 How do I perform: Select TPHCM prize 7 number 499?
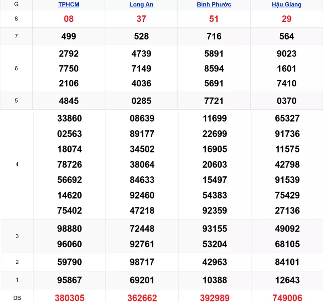coord(69,36)
